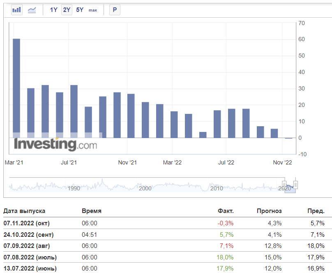
Task: Open the 24.10.2022 (сент) release row
Action: (28, 234)
